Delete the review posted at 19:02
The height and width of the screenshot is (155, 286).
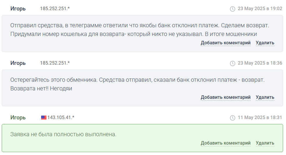tap(265, 43)
